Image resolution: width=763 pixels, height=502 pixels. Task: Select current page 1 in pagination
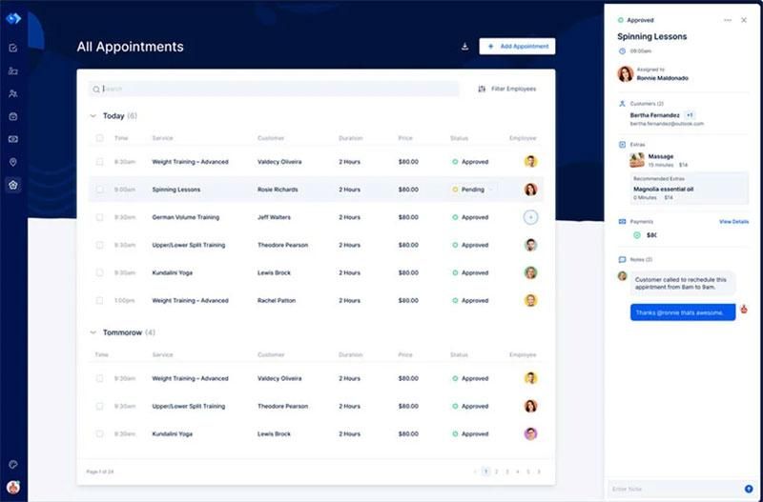tap(485, 472)
